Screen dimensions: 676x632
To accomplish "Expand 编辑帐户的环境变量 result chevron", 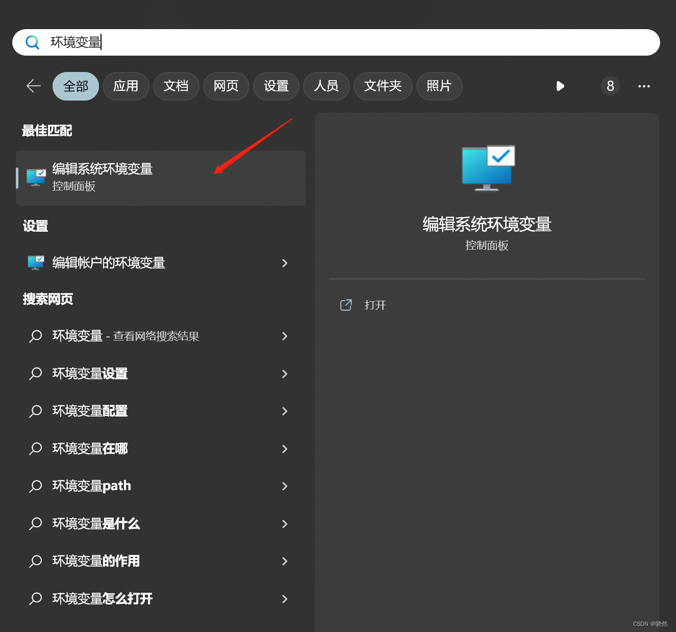I will coord(285,263).
